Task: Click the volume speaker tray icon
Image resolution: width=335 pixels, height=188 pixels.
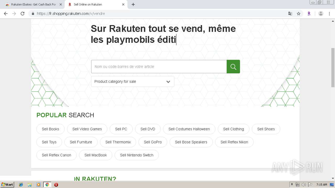Action: click(x=304, y=185)
